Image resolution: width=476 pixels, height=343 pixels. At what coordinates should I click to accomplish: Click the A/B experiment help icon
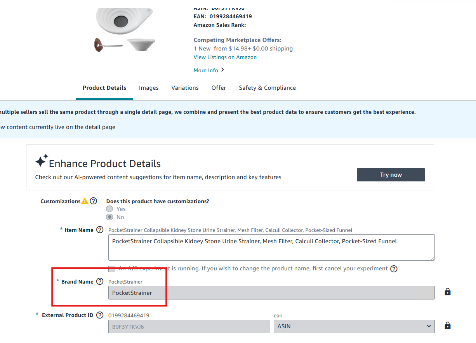(394, 269)
